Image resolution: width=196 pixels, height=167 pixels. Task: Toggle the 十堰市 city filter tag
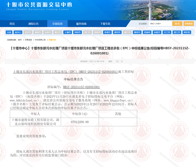(67, 32)
